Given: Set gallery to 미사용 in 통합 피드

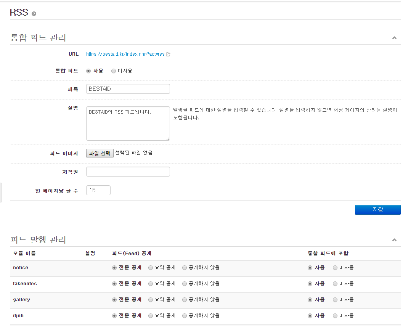Looking at the screenshot, I should coord(335,300).
